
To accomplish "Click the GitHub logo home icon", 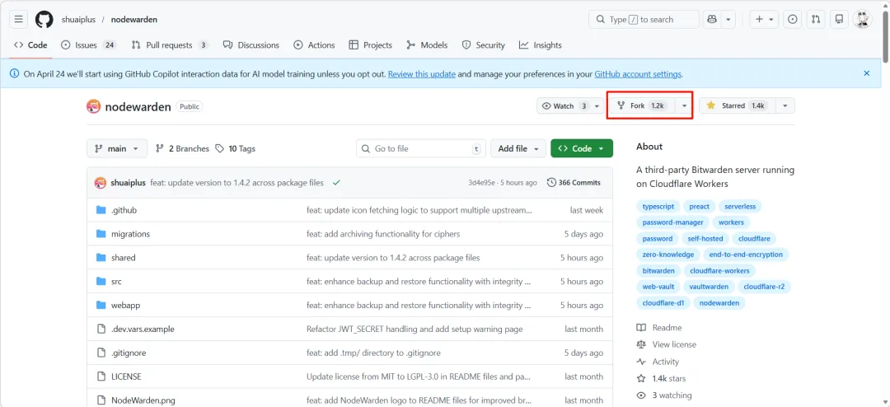I will click(x=44, y=19).
